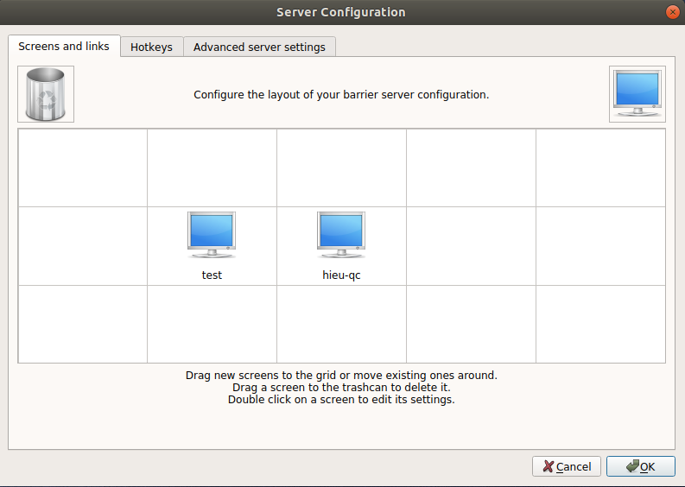
Task: Click the trashcan icon
Action: coord(46,94)
